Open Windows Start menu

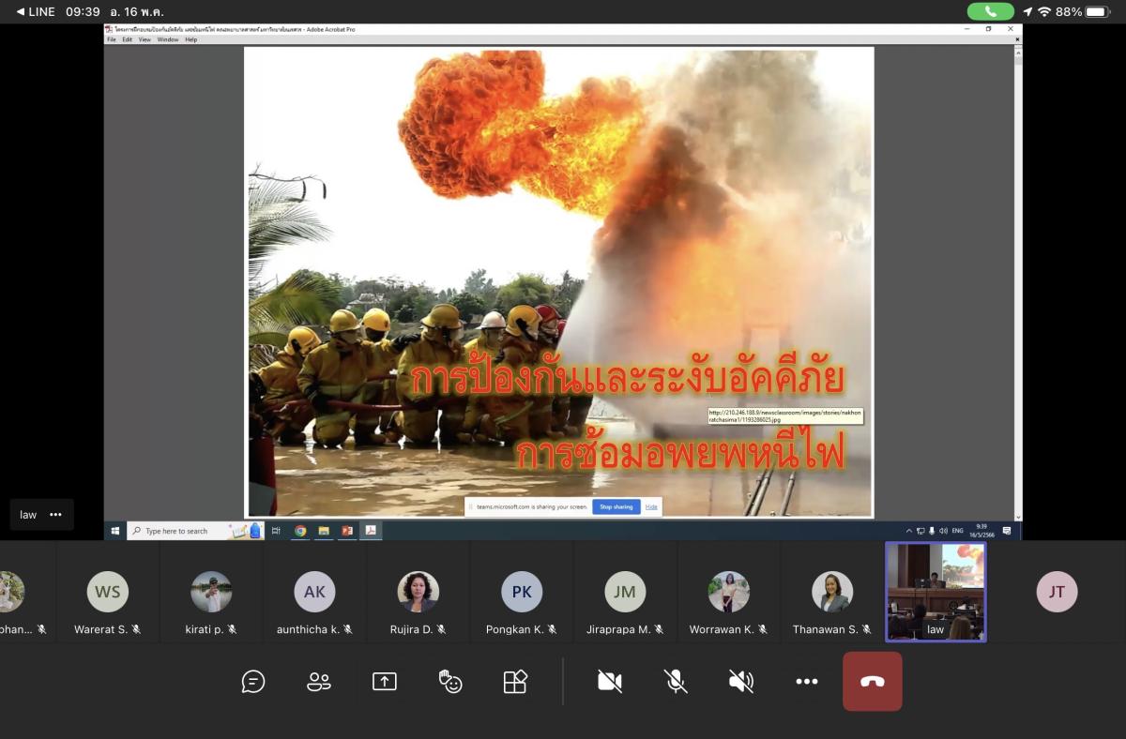coord(115,531)
